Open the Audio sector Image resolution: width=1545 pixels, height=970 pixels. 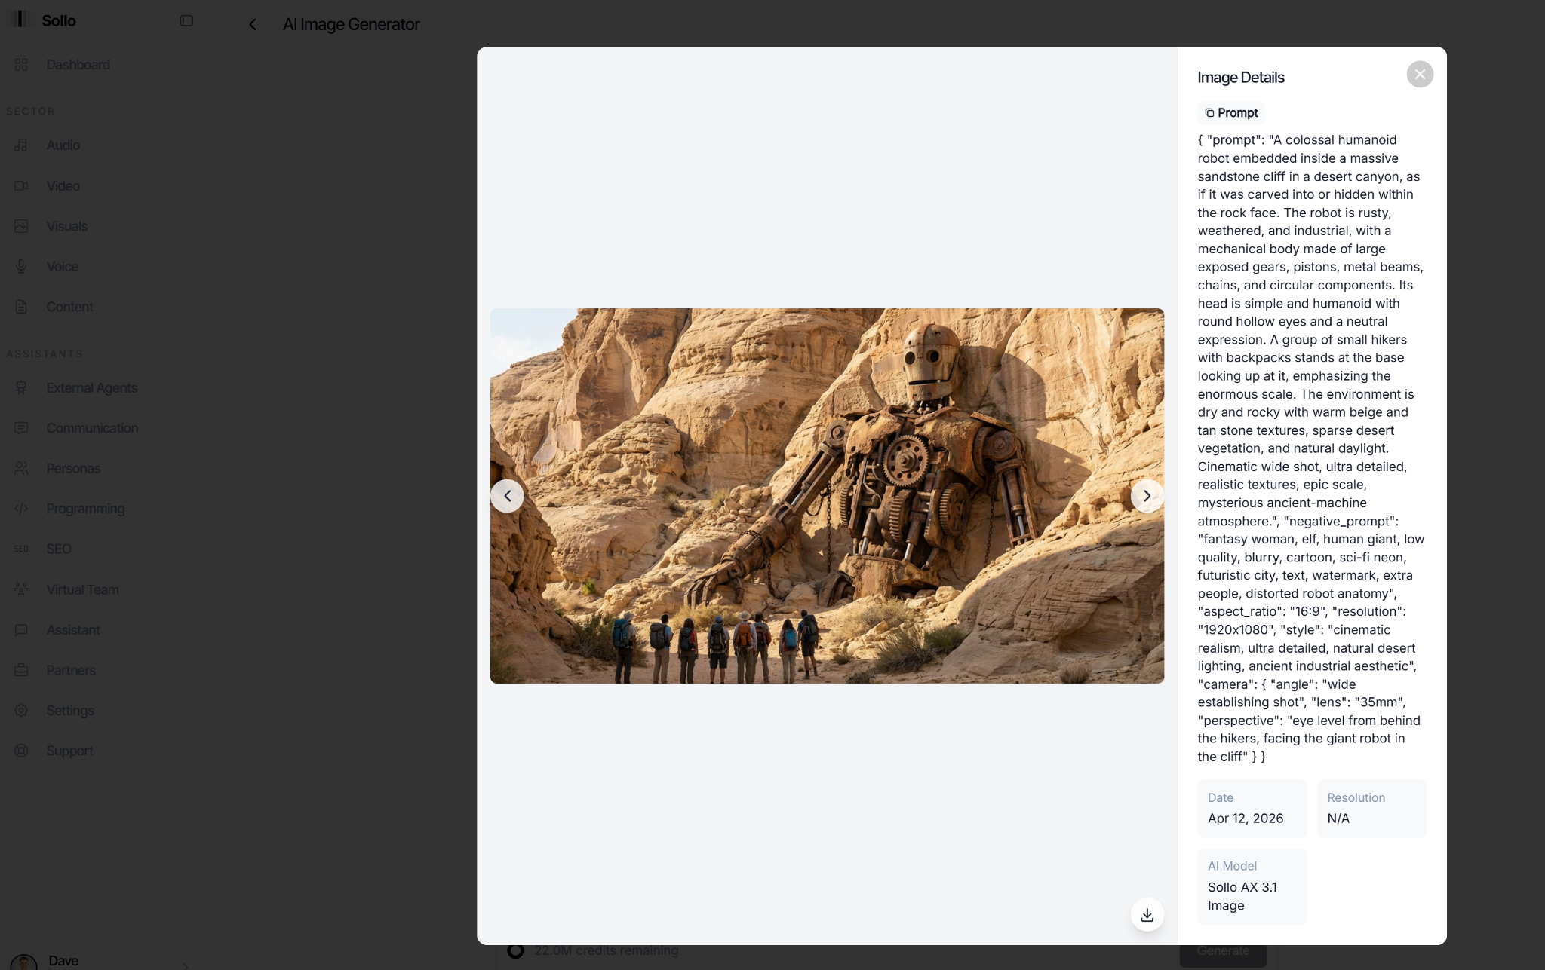coord(63,145)
